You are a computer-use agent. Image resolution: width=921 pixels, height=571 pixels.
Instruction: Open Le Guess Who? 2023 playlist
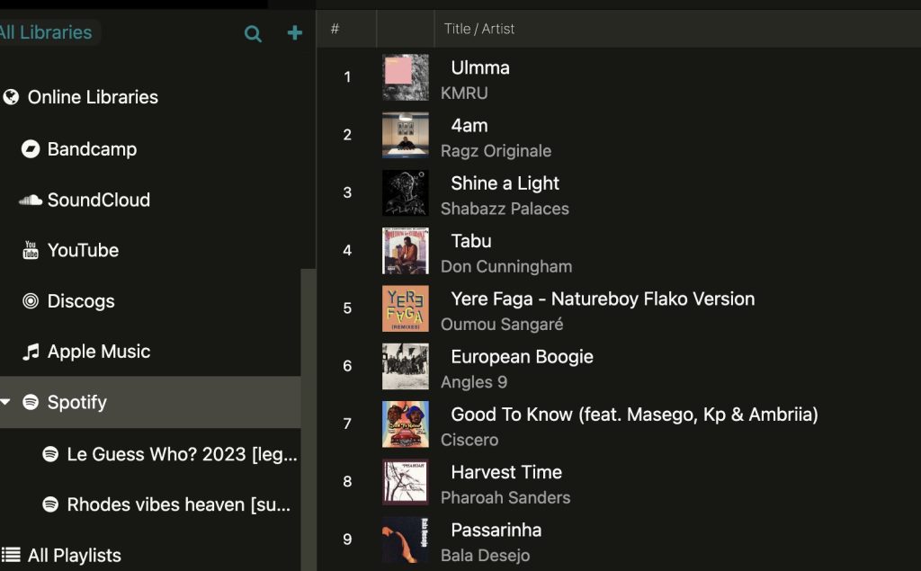[x=170, y=454]
